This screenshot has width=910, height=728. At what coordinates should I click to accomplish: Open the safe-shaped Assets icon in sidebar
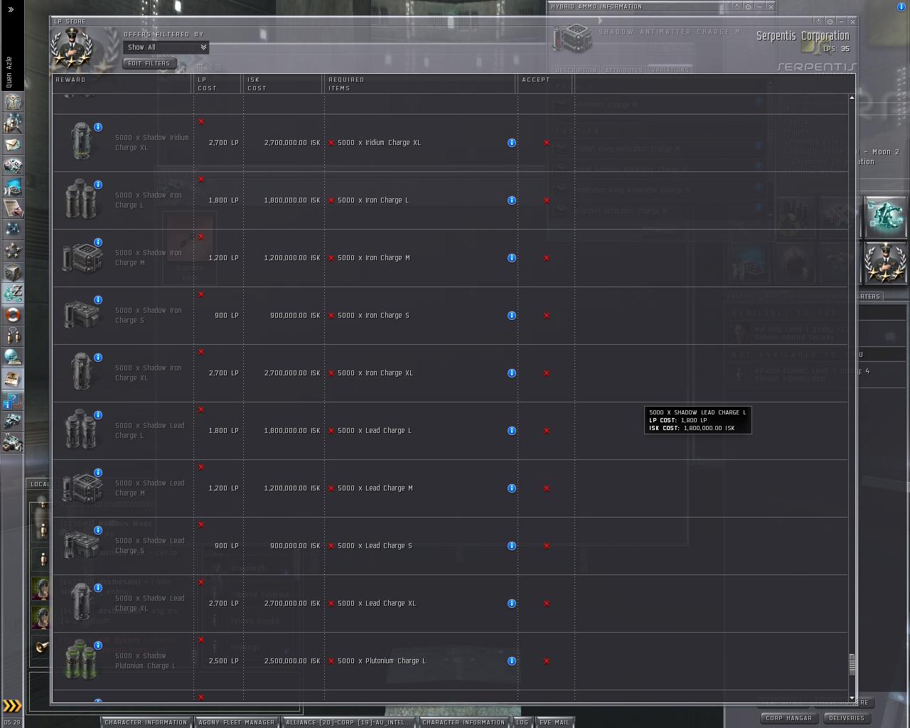pos(13,272)
